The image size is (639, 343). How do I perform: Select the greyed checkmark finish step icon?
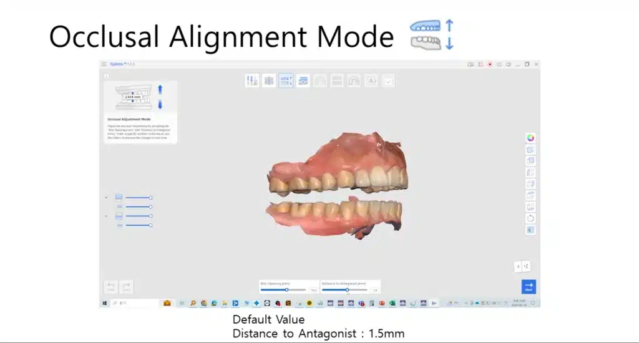tap(388, 80)
